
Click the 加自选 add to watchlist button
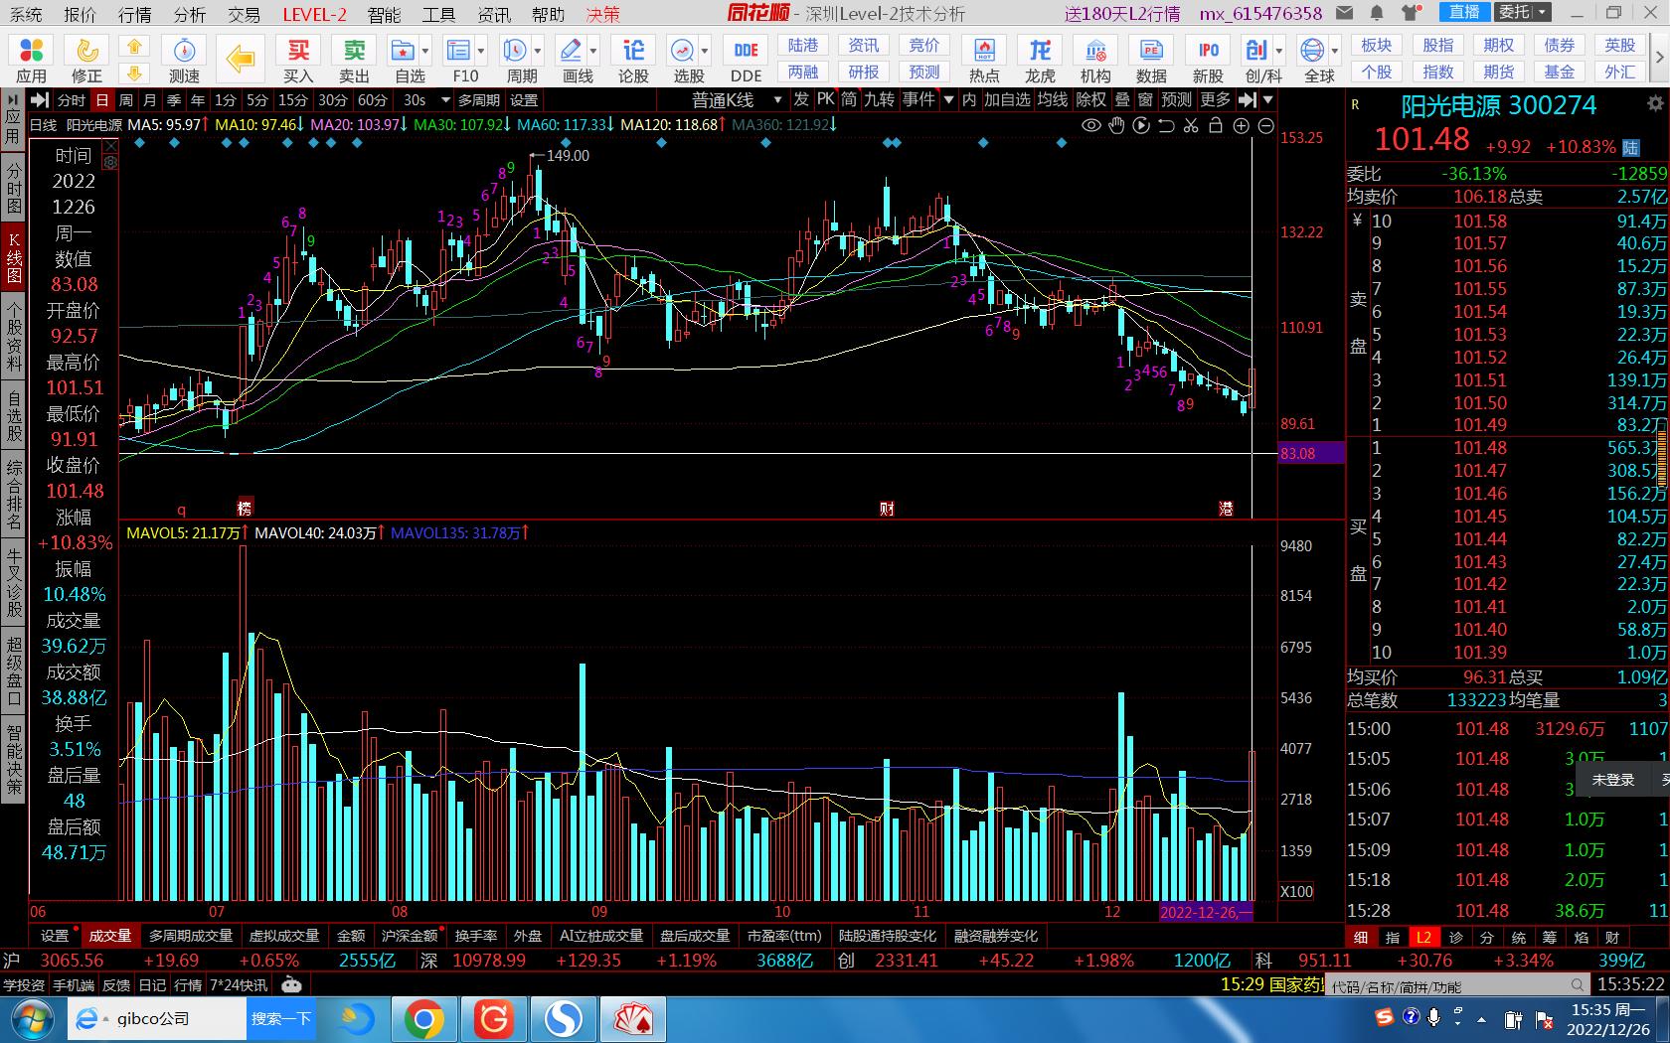point(1007,99)
